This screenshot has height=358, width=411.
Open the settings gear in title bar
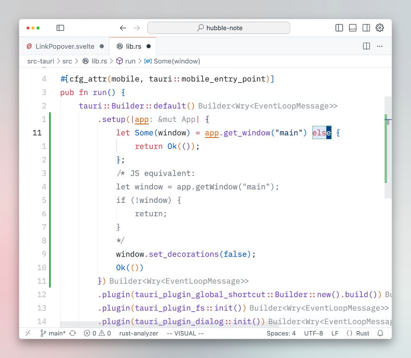pos(379,28)
